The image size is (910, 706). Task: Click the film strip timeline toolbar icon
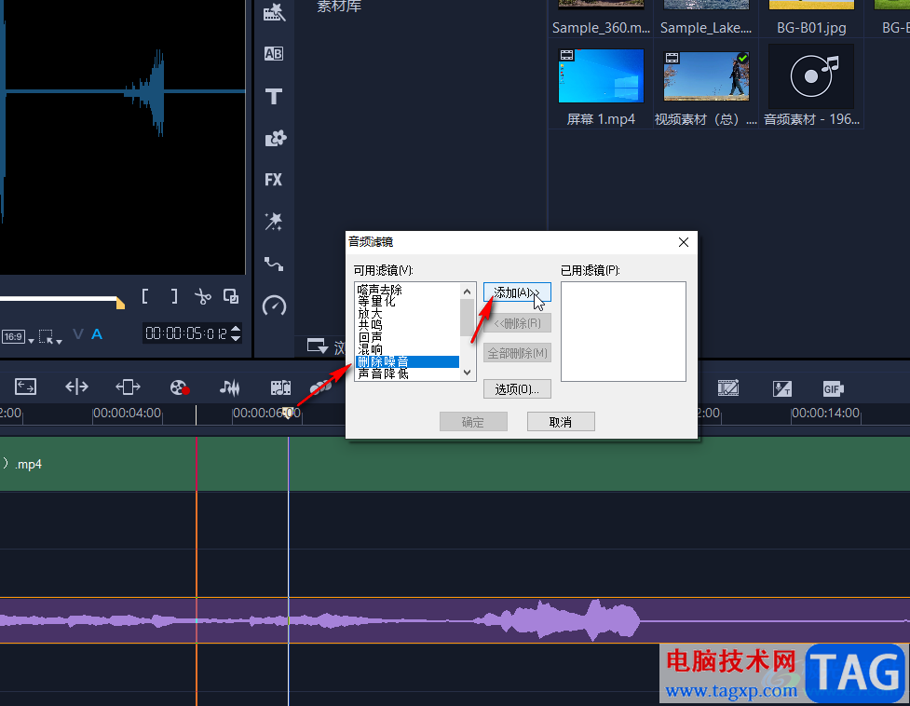coord(280,387)
